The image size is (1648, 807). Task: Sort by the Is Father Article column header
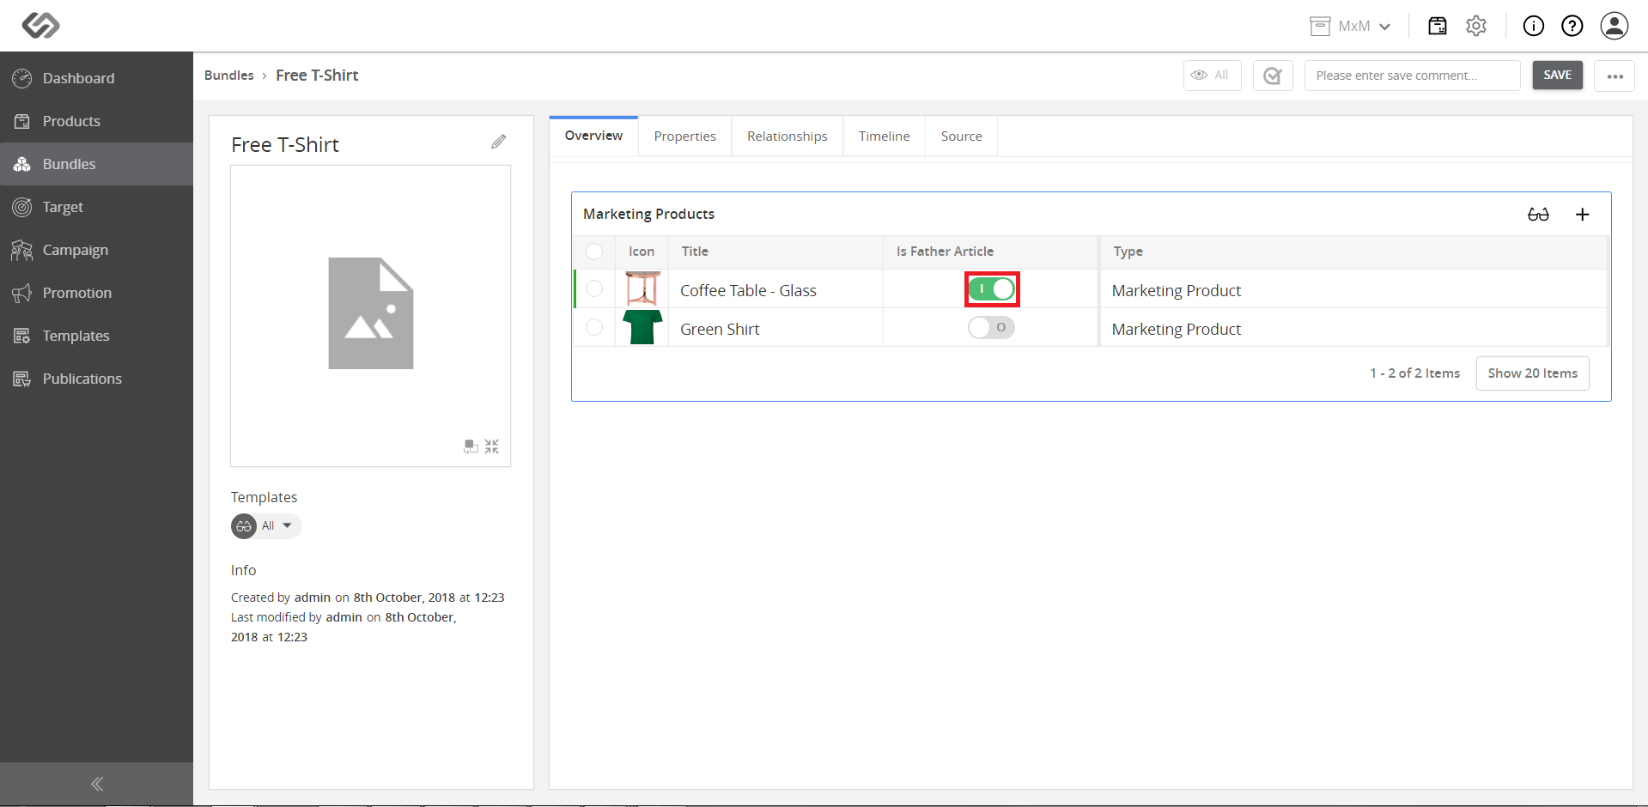pos(991,252)
